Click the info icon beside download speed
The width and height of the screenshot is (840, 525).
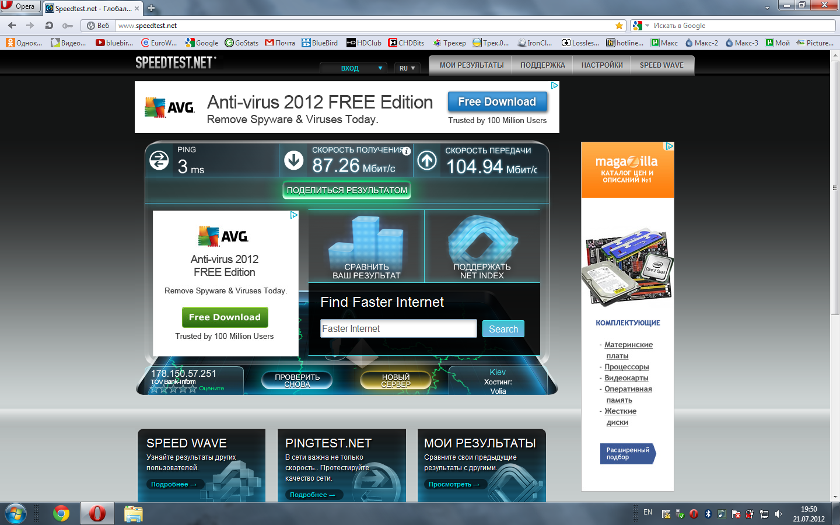click(x=407, y=151)
